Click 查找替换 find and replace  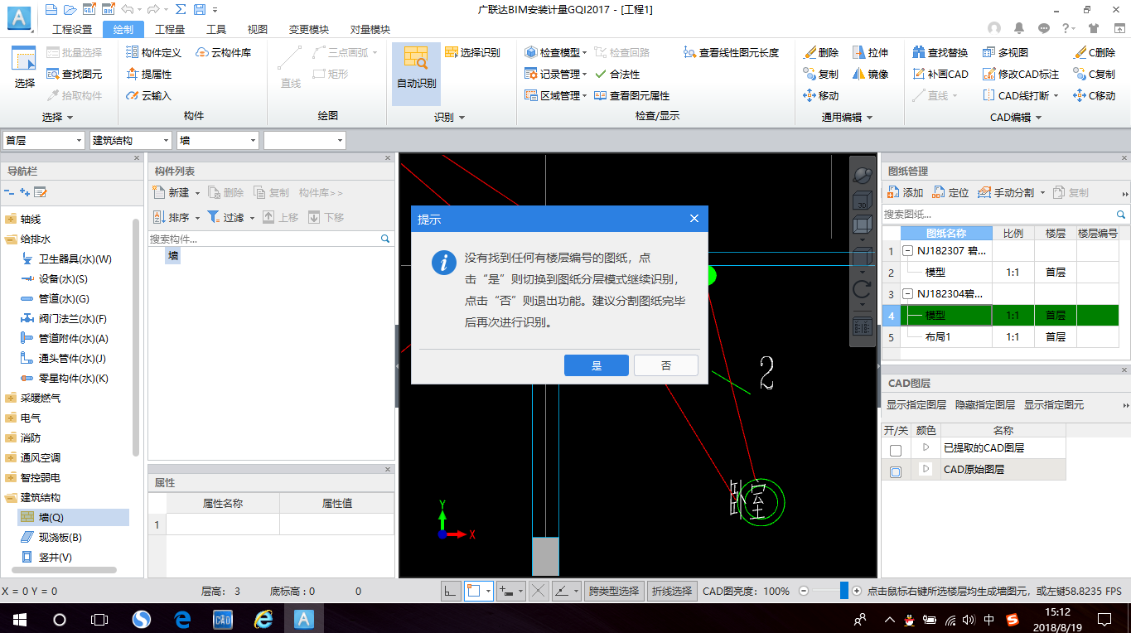[940, 52]
